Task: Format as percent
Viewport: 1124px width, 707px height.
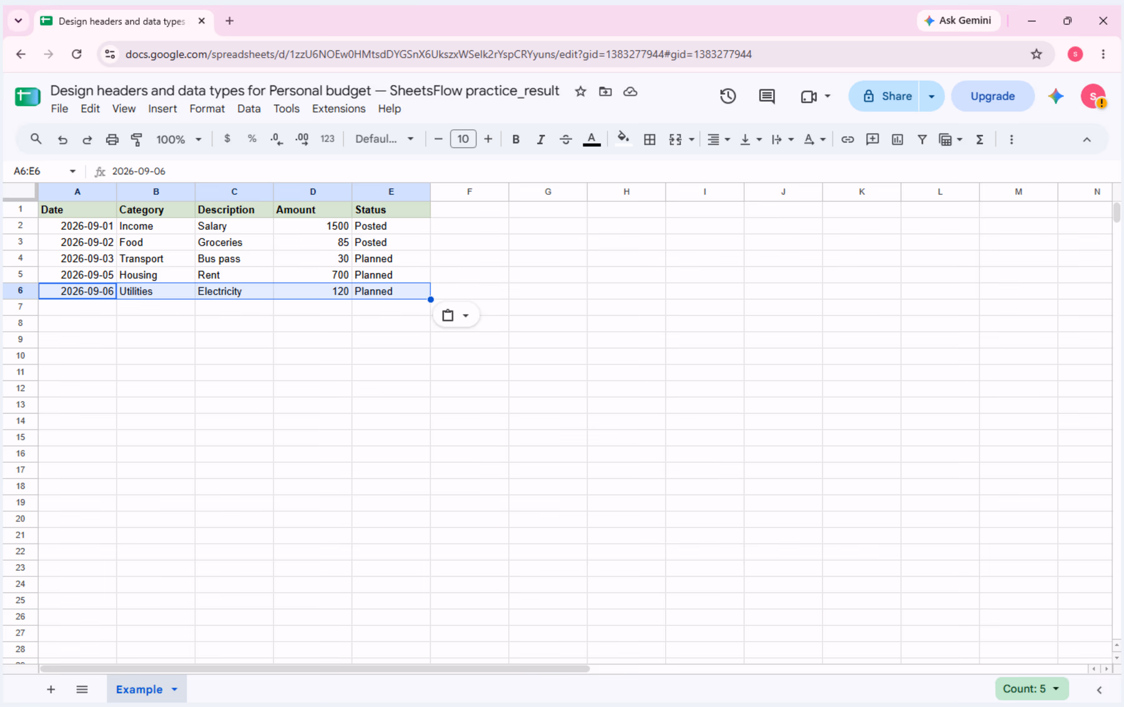Action: pos(252,139)
